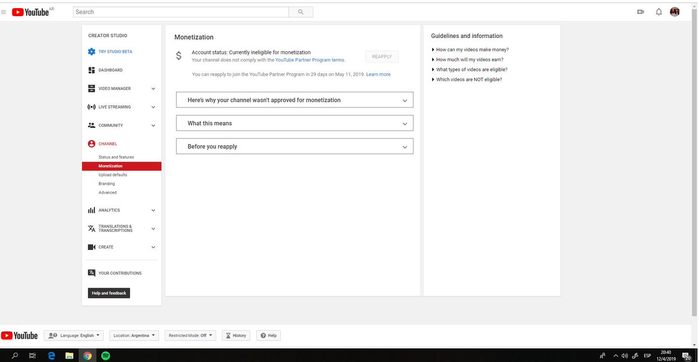This screenshot has width=699, height=362.
Task: Expand Translations & Transcriptions chevron
Action: (x=153, y=229)
